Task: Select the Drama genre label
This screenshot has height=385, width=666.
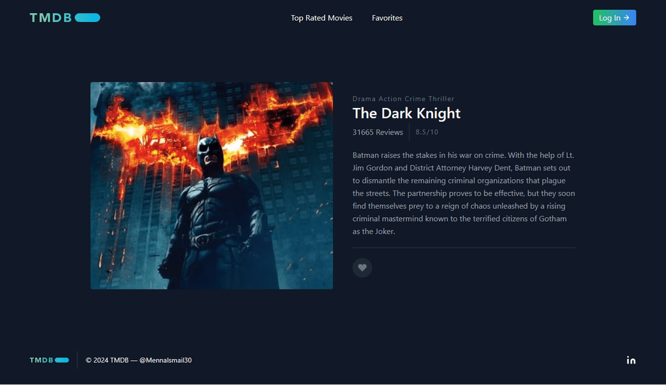Action: click(364, 99)
